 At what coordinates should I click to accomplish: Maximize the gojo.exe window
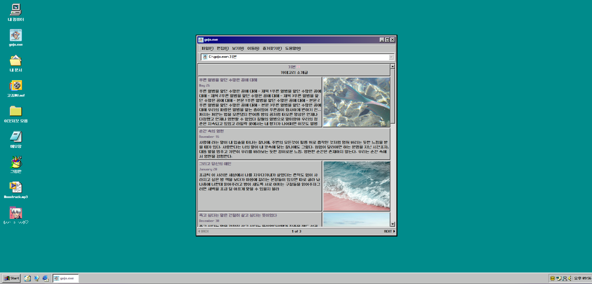pyautogui.click(x=387, y=40)
